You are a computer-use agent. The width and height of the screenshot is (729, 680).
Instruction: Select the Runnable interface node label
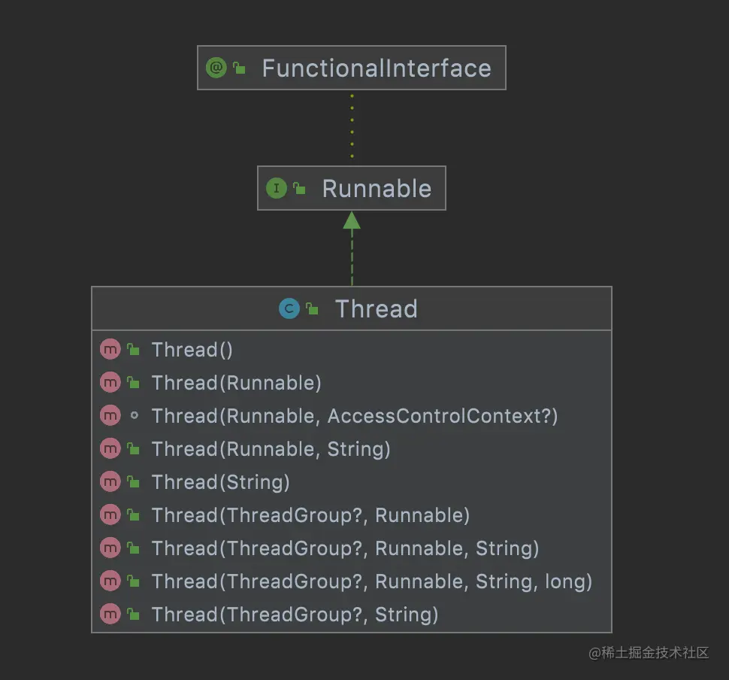tap(377, 189)
